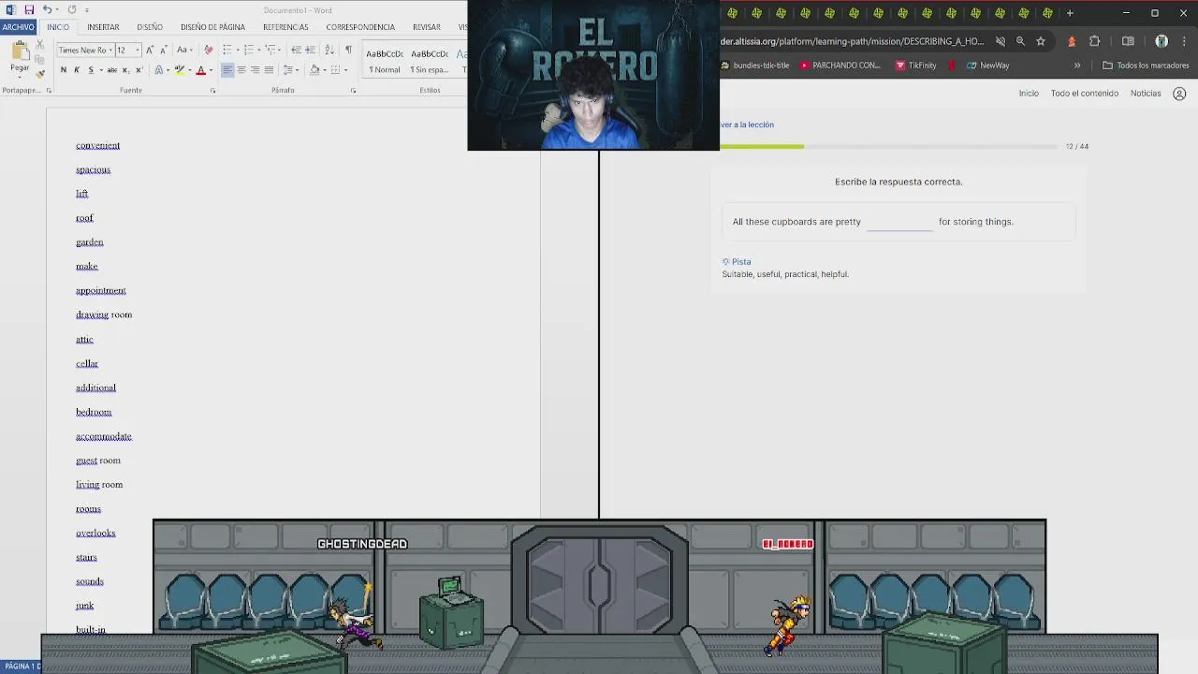Apply text effects with the glowing A icon

[159, 70]
